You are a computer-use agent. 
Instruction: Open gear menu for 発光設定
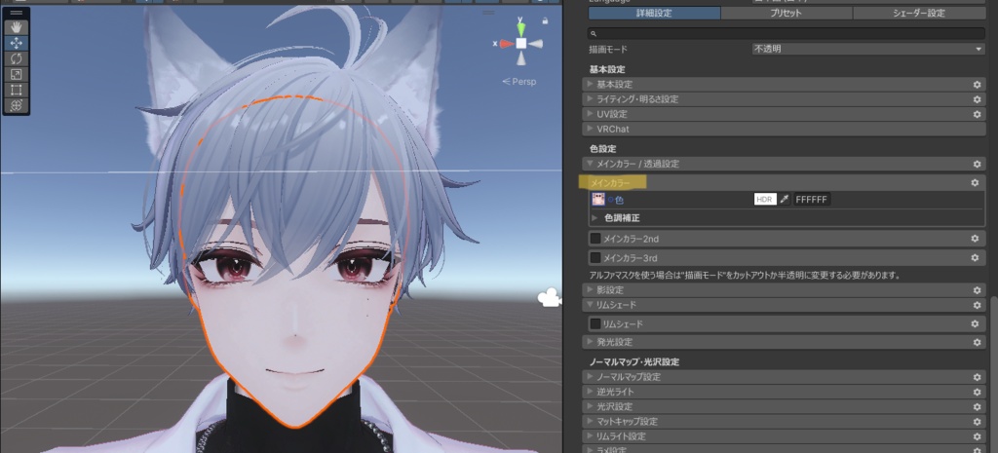[977, 342]
